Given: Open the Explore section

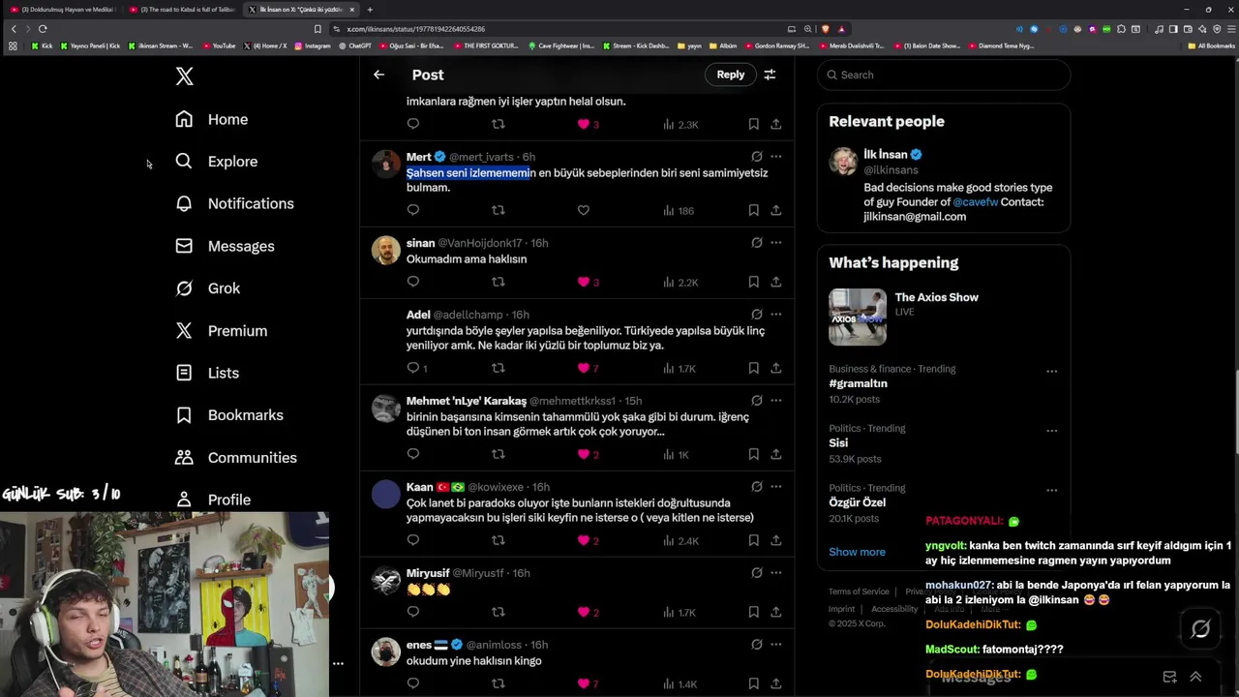Looking at the screenshot, I should 216,162.
